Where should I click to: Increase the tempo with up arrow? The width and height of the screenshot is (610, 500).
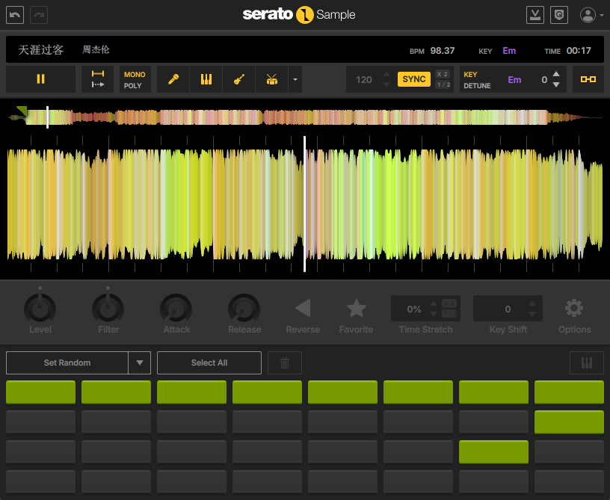point(386,74)
